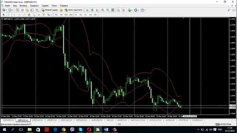This screenshot has width=237, height=133.
Task: Open the Сервис menu
Action: [x=45, y=6]
